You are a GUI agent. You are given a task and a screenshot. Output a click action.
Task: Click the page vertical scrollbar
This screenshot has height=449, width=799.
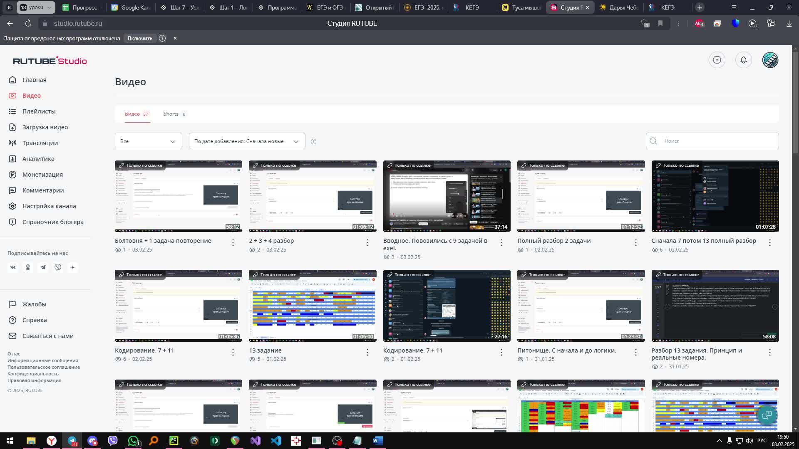click(x=795, y=102)
